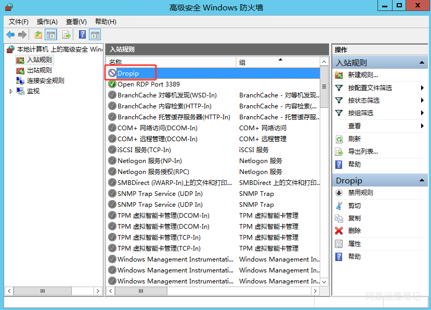
Task: Click the red 删除 X icon
Action: click(339, 231)
